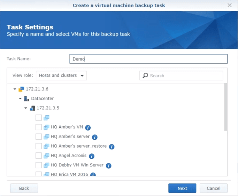Click the HQ Debby VM Win Server text
Image resolution: width=238 pixels, height=196 pixels.
coord(77,165)
